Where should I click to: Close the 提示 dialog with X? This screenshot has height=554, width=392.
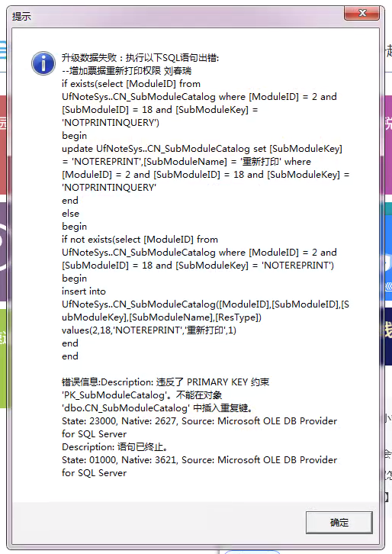362,13
